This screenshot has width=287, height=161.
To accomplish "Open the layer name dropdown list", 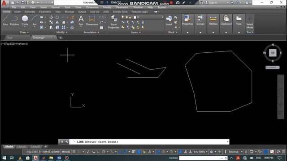I will tap(162, 17).
